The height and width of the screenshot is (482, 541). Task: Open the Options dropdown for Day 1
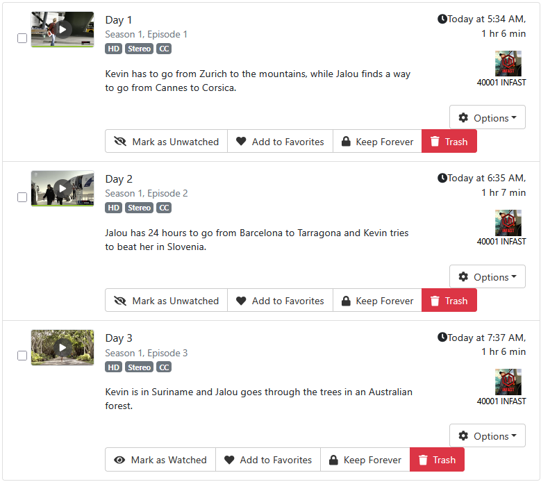pos(487,117)
